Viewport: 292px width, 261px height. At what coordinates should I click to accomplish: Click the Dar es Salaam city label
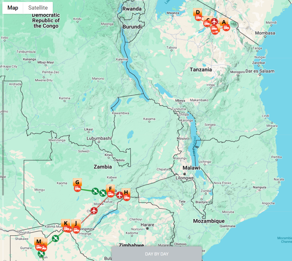pyautogui.click(x=260, y=71)
